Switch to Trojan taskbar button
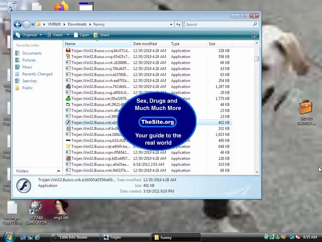The image size is (322, 242). tap(125, 237)
